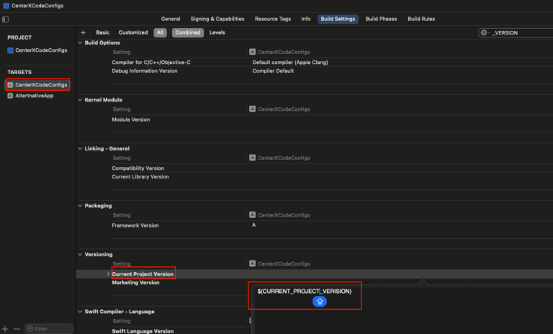553x334 pixels.
Task: Toggle the project navigator sidebar icon
Action: point(5,19)
